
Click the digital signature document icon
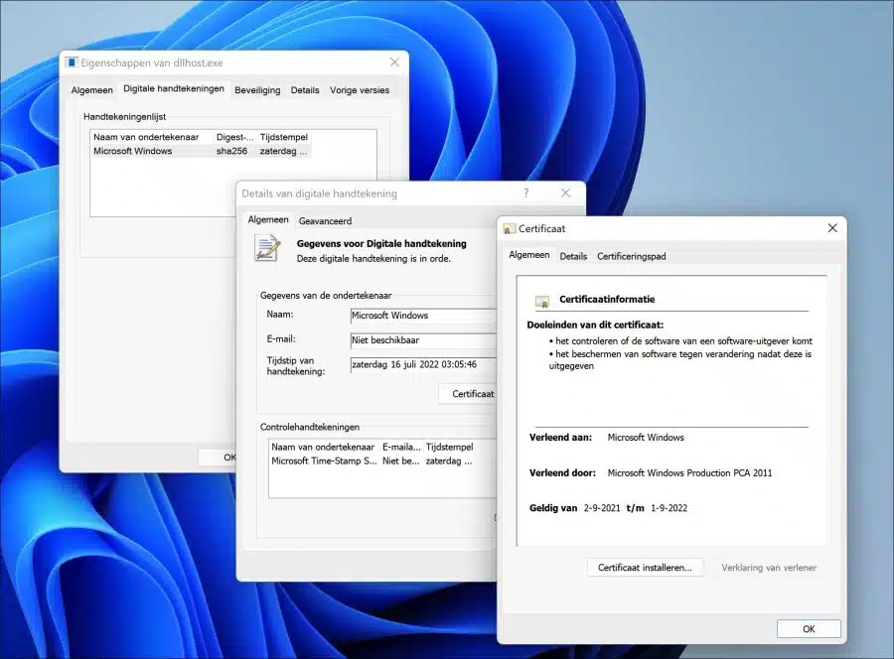[x=267, y=248]
